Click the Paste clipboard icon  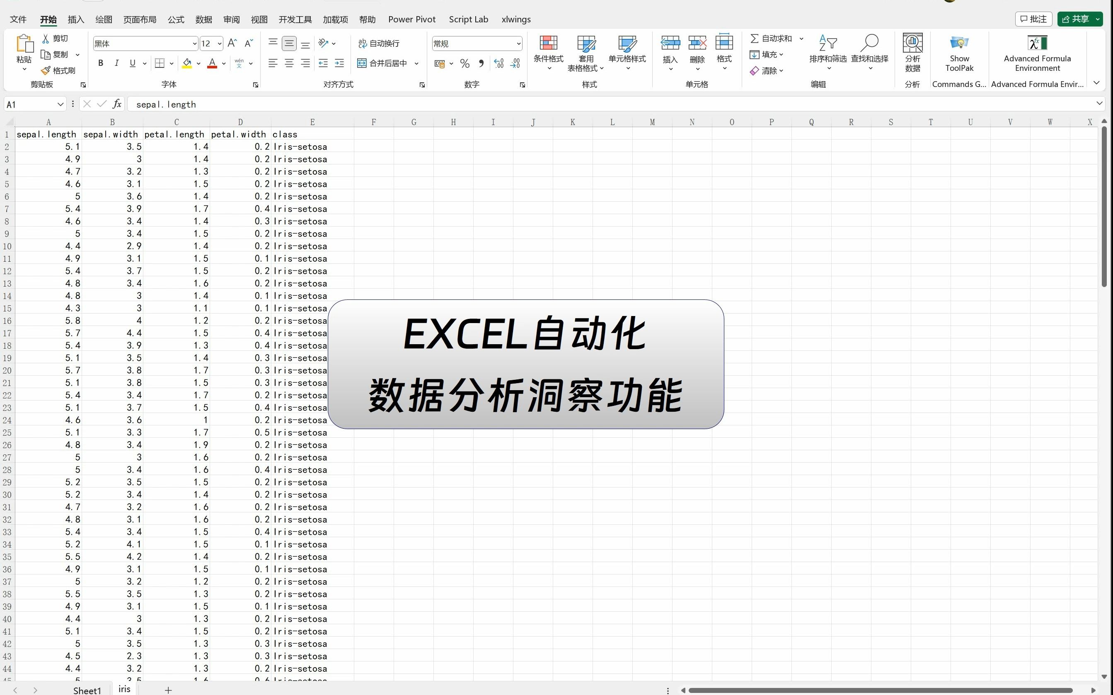(24, 43)
